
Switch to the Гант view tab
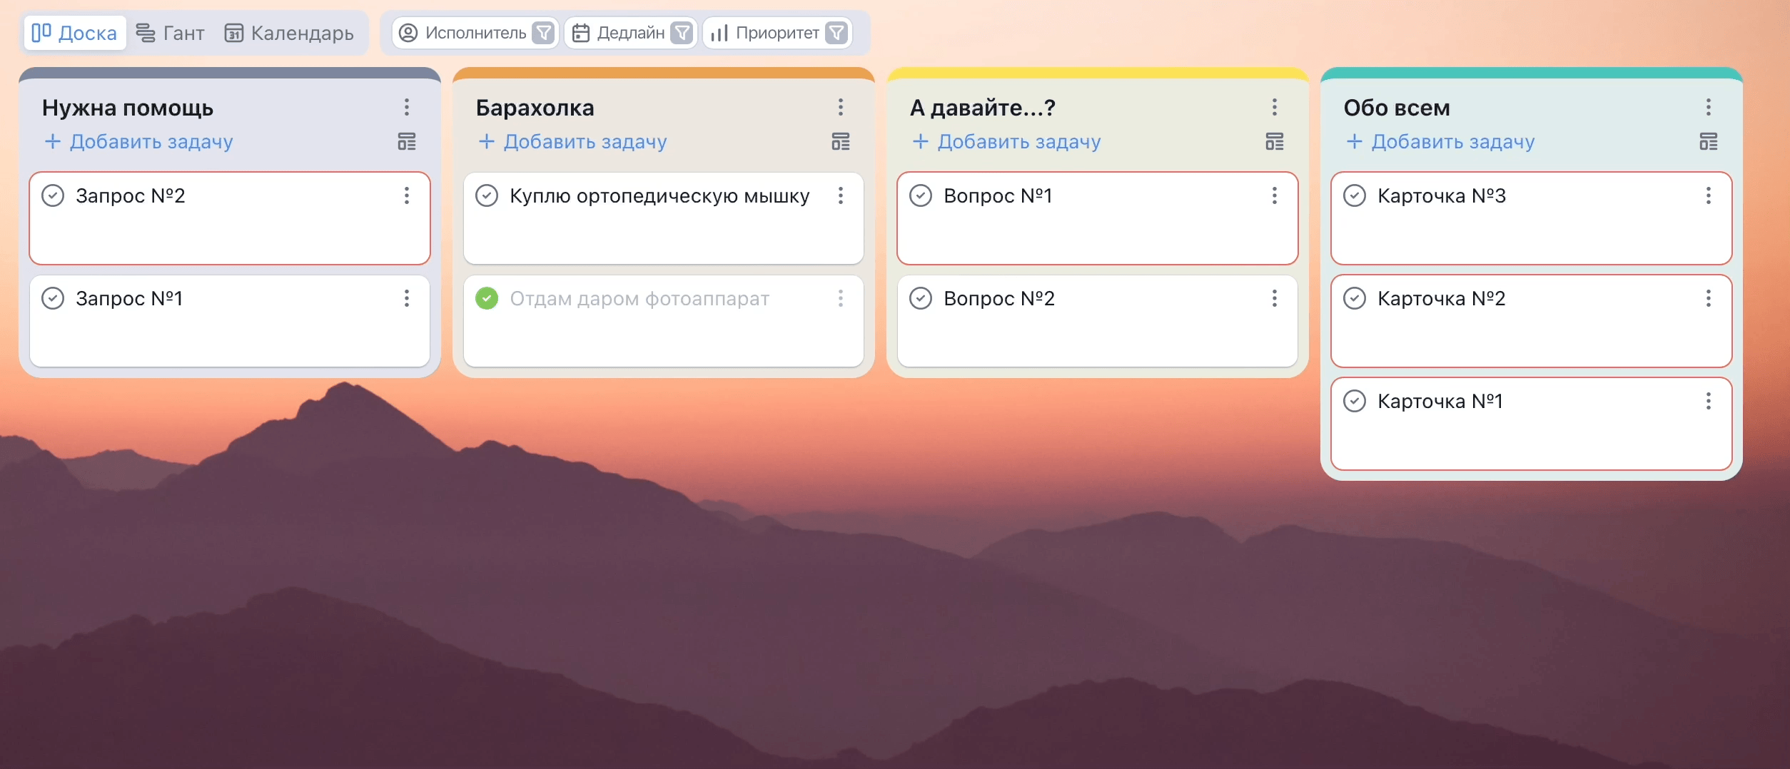pos(171,33)
